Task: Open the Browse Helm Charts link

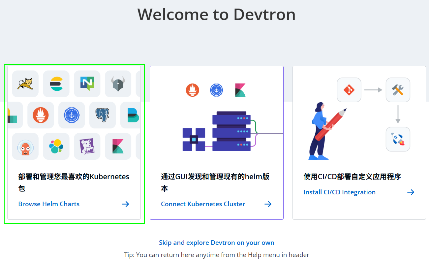Action: (x=49, y=204)
